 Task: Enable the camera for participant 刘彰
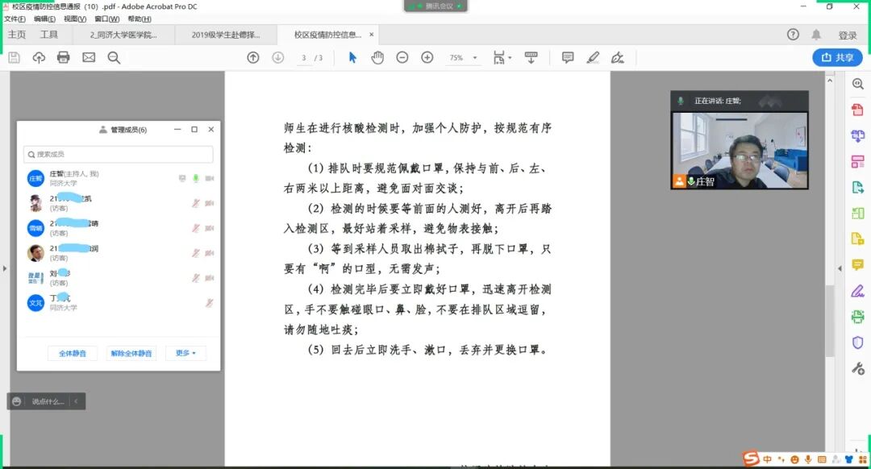(x=208, y=276)
